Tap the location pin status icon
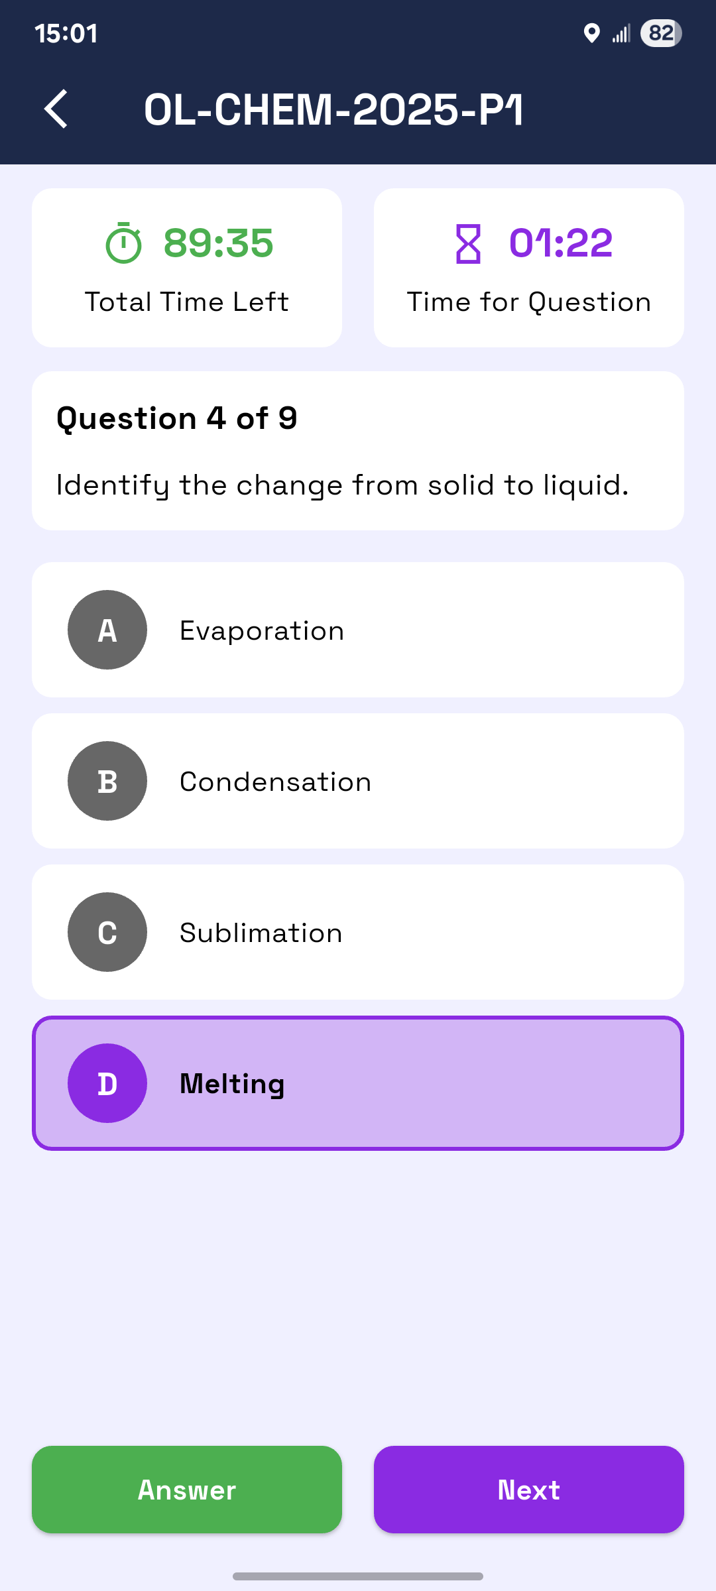The width and height of the screenshot is (716, 1591). pos(591,33)
